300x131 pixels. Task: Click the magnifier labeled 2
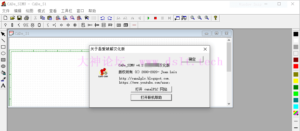[200, 18]
